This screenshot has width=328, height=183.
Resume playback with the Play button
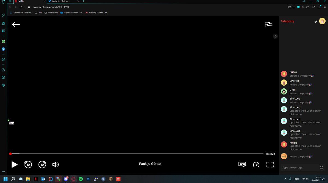tap(14, 164)
